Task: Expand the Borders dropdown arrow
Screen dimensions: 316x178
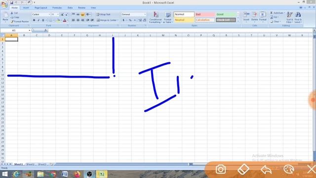Action: point(54,20)
